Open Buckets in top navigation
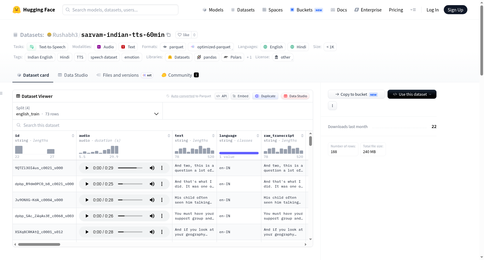This screenshot has height=260, width=484. 306,10
